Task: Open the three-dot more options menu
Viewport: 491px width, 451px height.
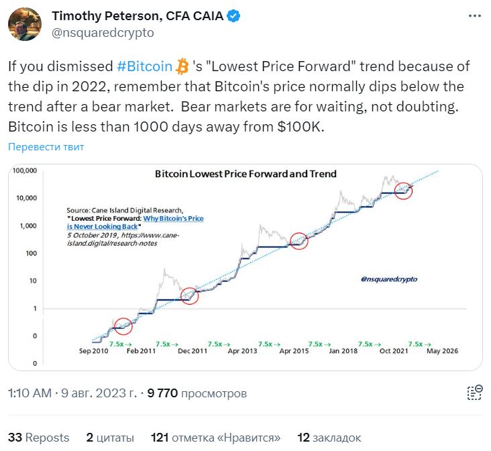Action: coord(474,15)
